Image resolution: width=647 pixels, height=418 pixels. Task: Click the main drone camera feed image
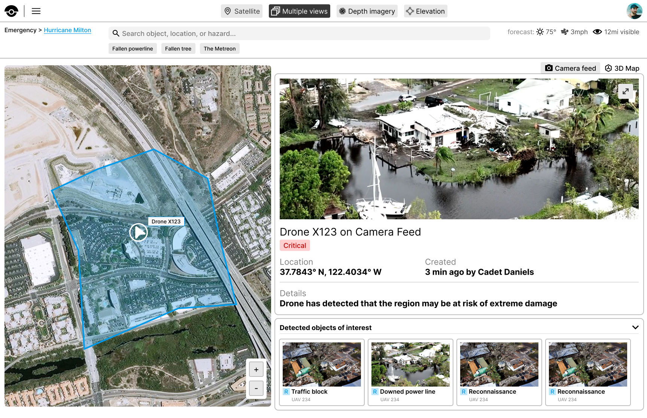[459, 149]
